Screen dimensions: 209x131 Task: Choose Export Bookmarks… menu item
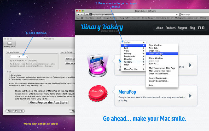[162, 81]
